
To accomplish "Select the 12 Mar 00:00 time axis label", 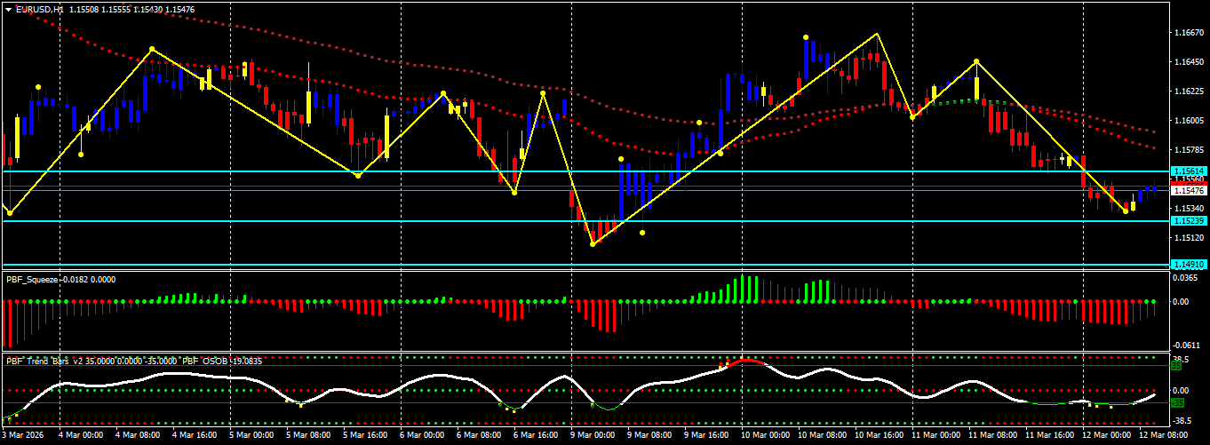I will tap(1108, 436).
